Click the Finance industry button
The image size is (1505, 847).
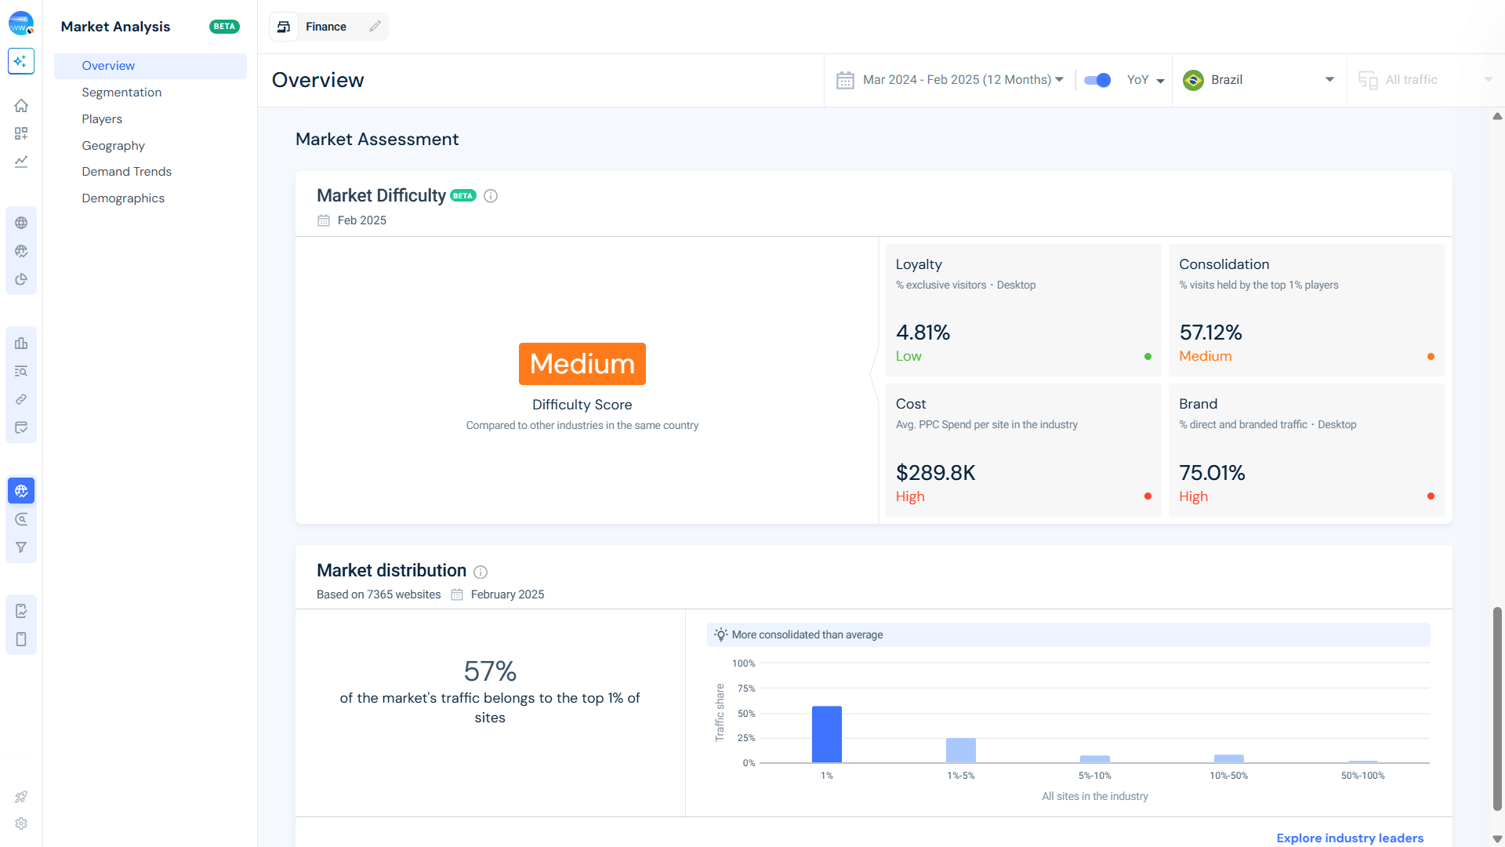[325, 27]
